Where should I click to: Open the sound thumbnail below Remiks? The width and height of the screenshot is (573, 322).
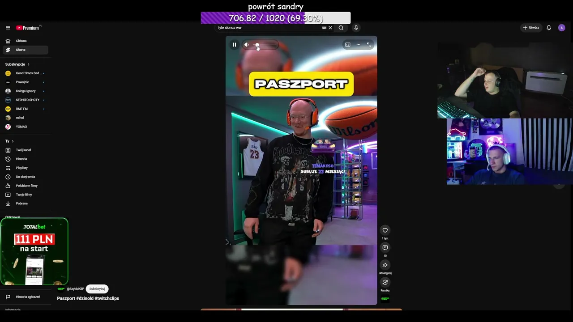385,299
